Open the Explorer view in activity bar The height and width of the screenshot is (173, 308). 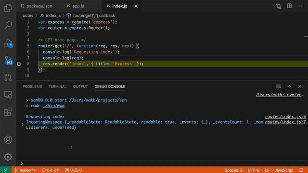(x=8, y=8)
